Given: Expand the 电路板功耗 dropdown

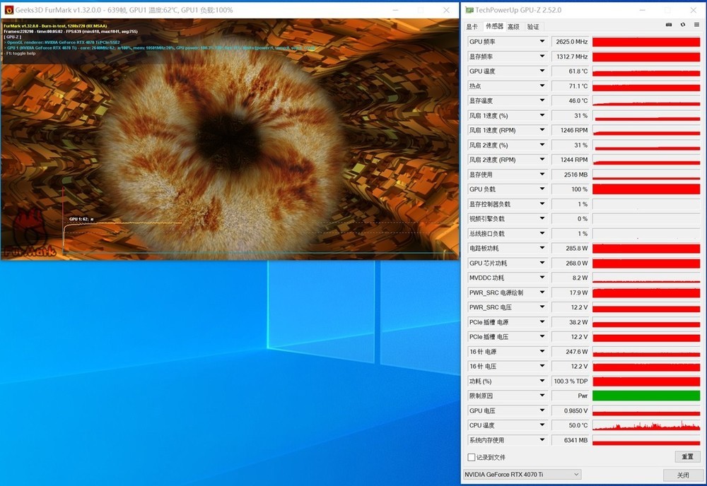Looking at the screenshot, I should [542, 248].
